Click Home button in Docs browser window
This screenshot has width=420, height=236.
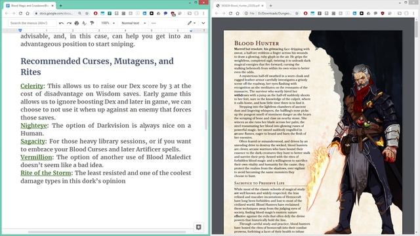point(28,13)
